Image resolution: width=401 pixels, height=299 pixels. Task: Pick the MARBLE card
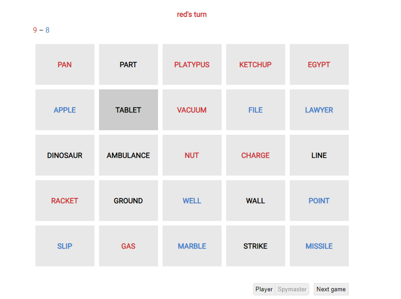click(192, 246)
